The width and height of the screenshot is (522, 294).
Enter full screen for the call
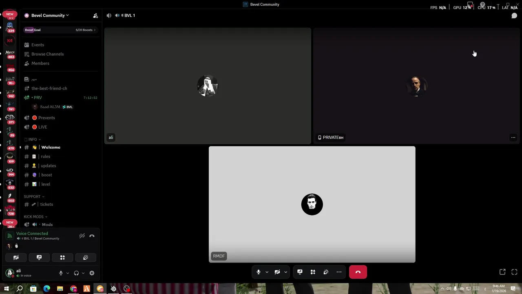514,272
